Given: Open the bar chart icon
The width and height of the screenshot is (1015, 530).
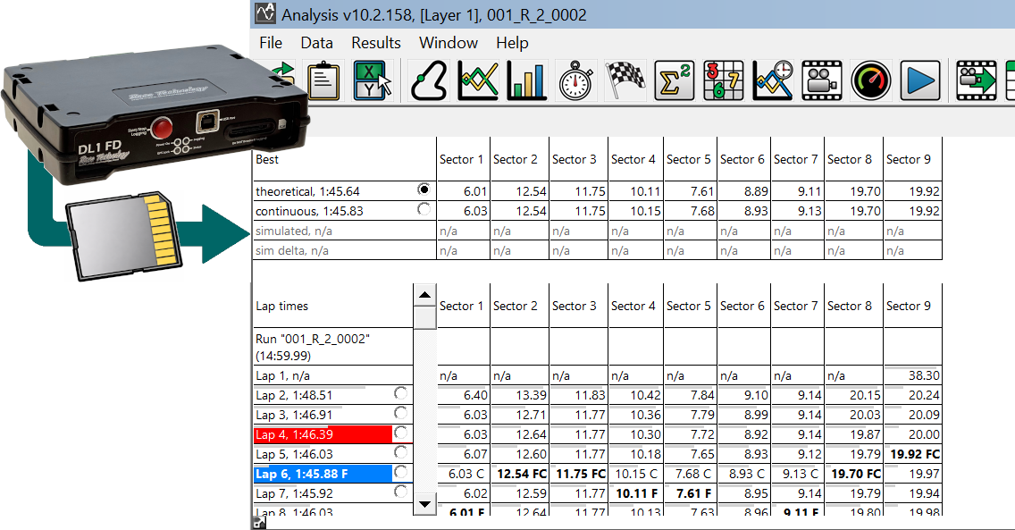Looking at the screenshot, I should (x=526, y=81).
